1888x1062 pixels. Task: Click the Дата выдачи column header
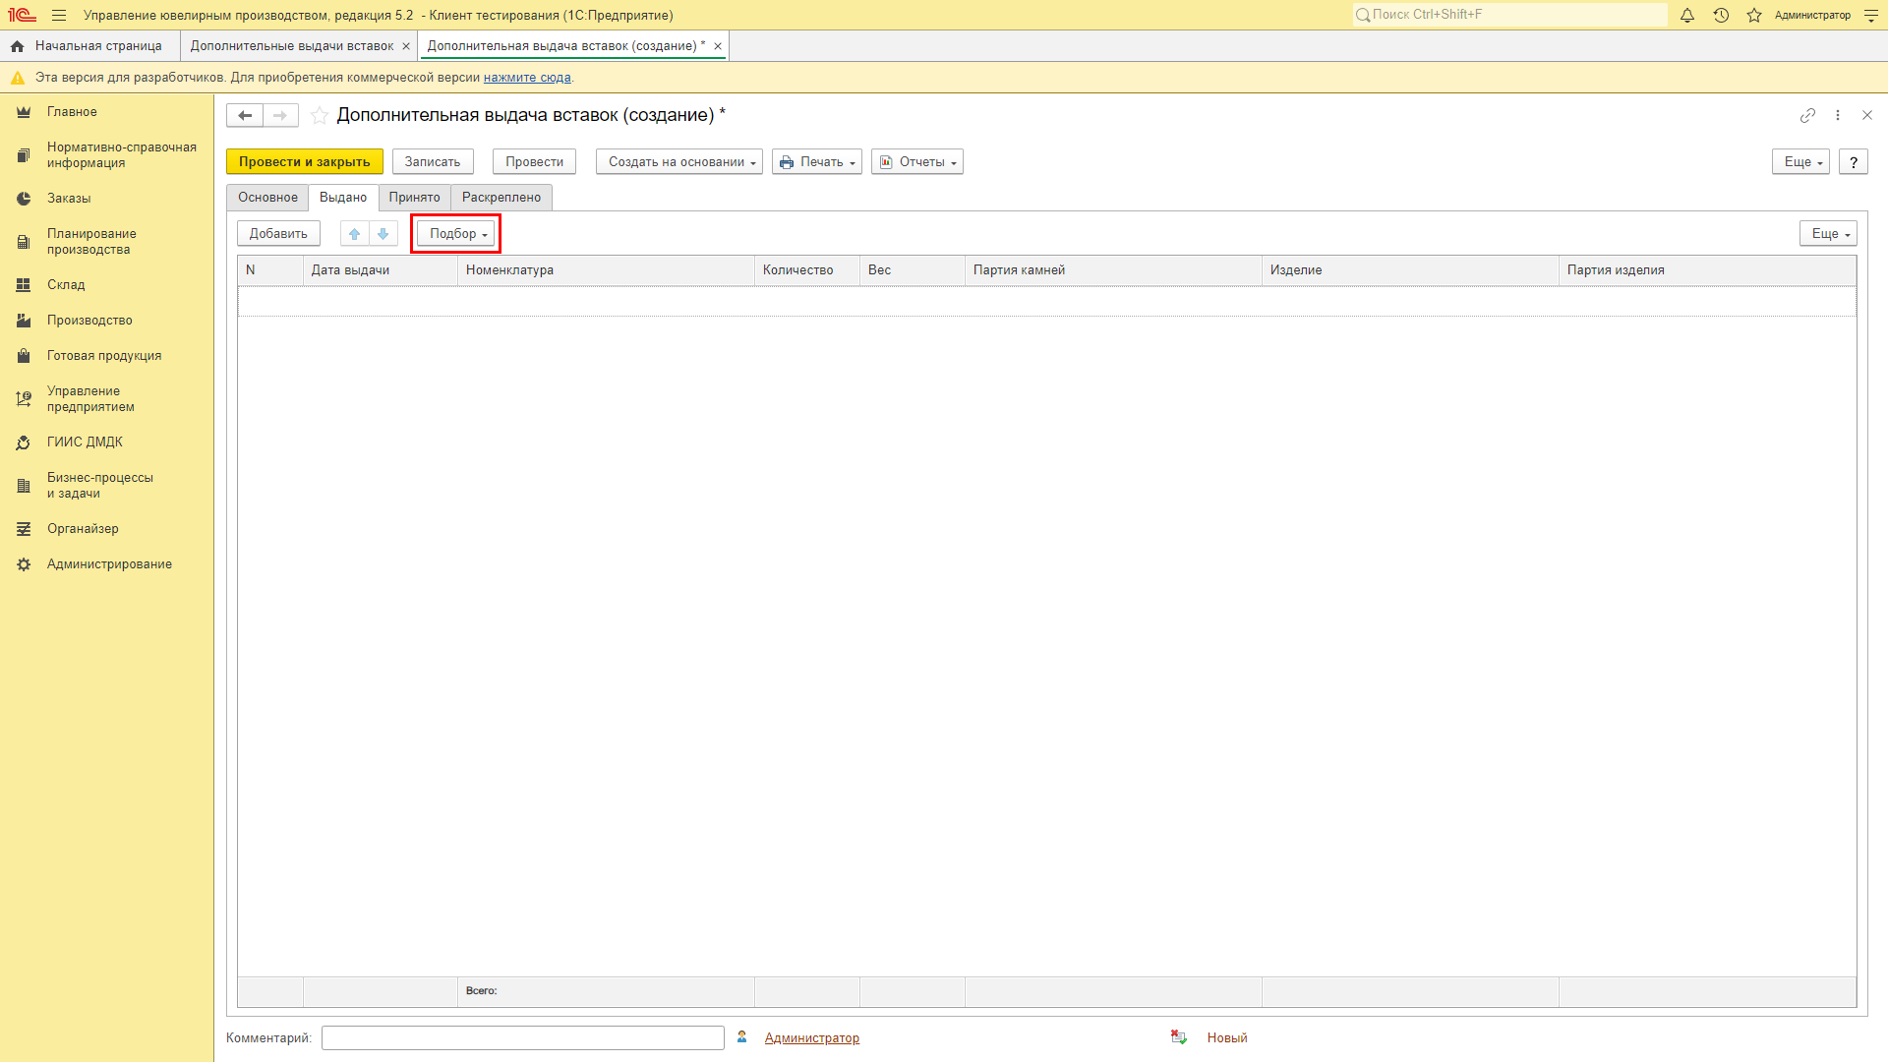coord(381,270)
